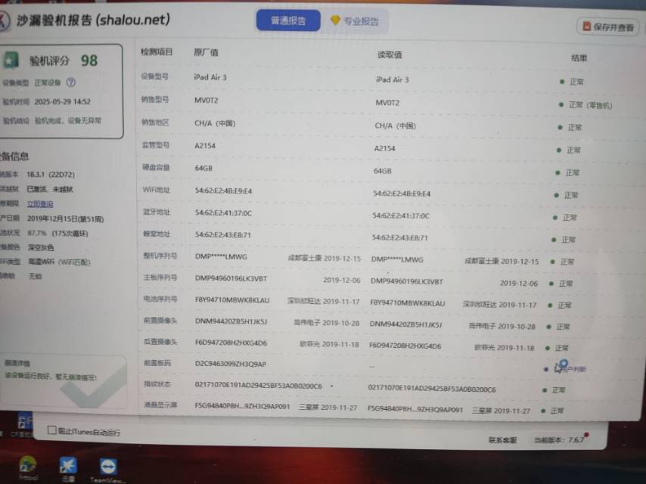The height and width of the screenshot is (484, 646).
Task: Select the round green-yellow desktop icon
Action: pos(28,464)
